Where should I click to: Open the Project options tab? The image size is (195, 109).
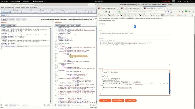coord(57,12)
